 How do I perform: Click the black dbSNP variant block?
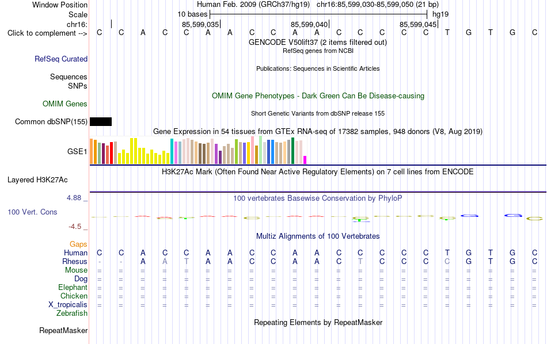pos(101,121)
